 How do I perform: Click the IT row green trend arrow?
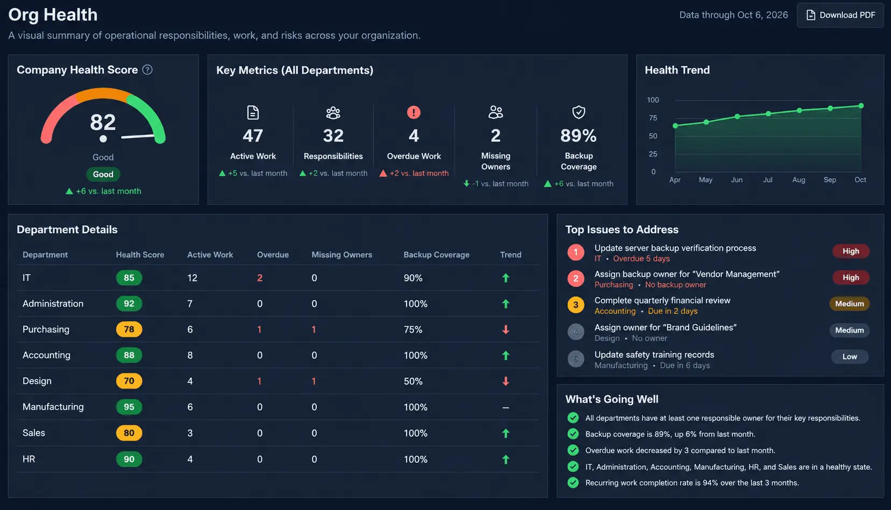point(505,278)
